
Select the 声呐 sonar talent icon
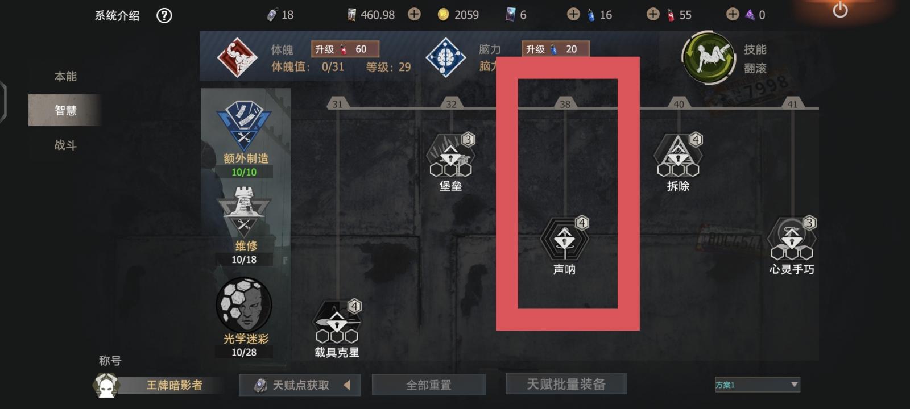(565, 239)
